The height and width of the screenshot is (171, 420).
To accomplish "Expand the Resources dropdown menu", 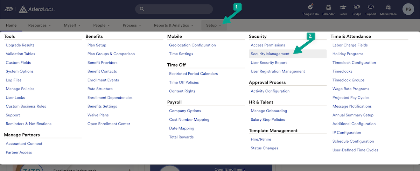I will click(x=39, y=25).
